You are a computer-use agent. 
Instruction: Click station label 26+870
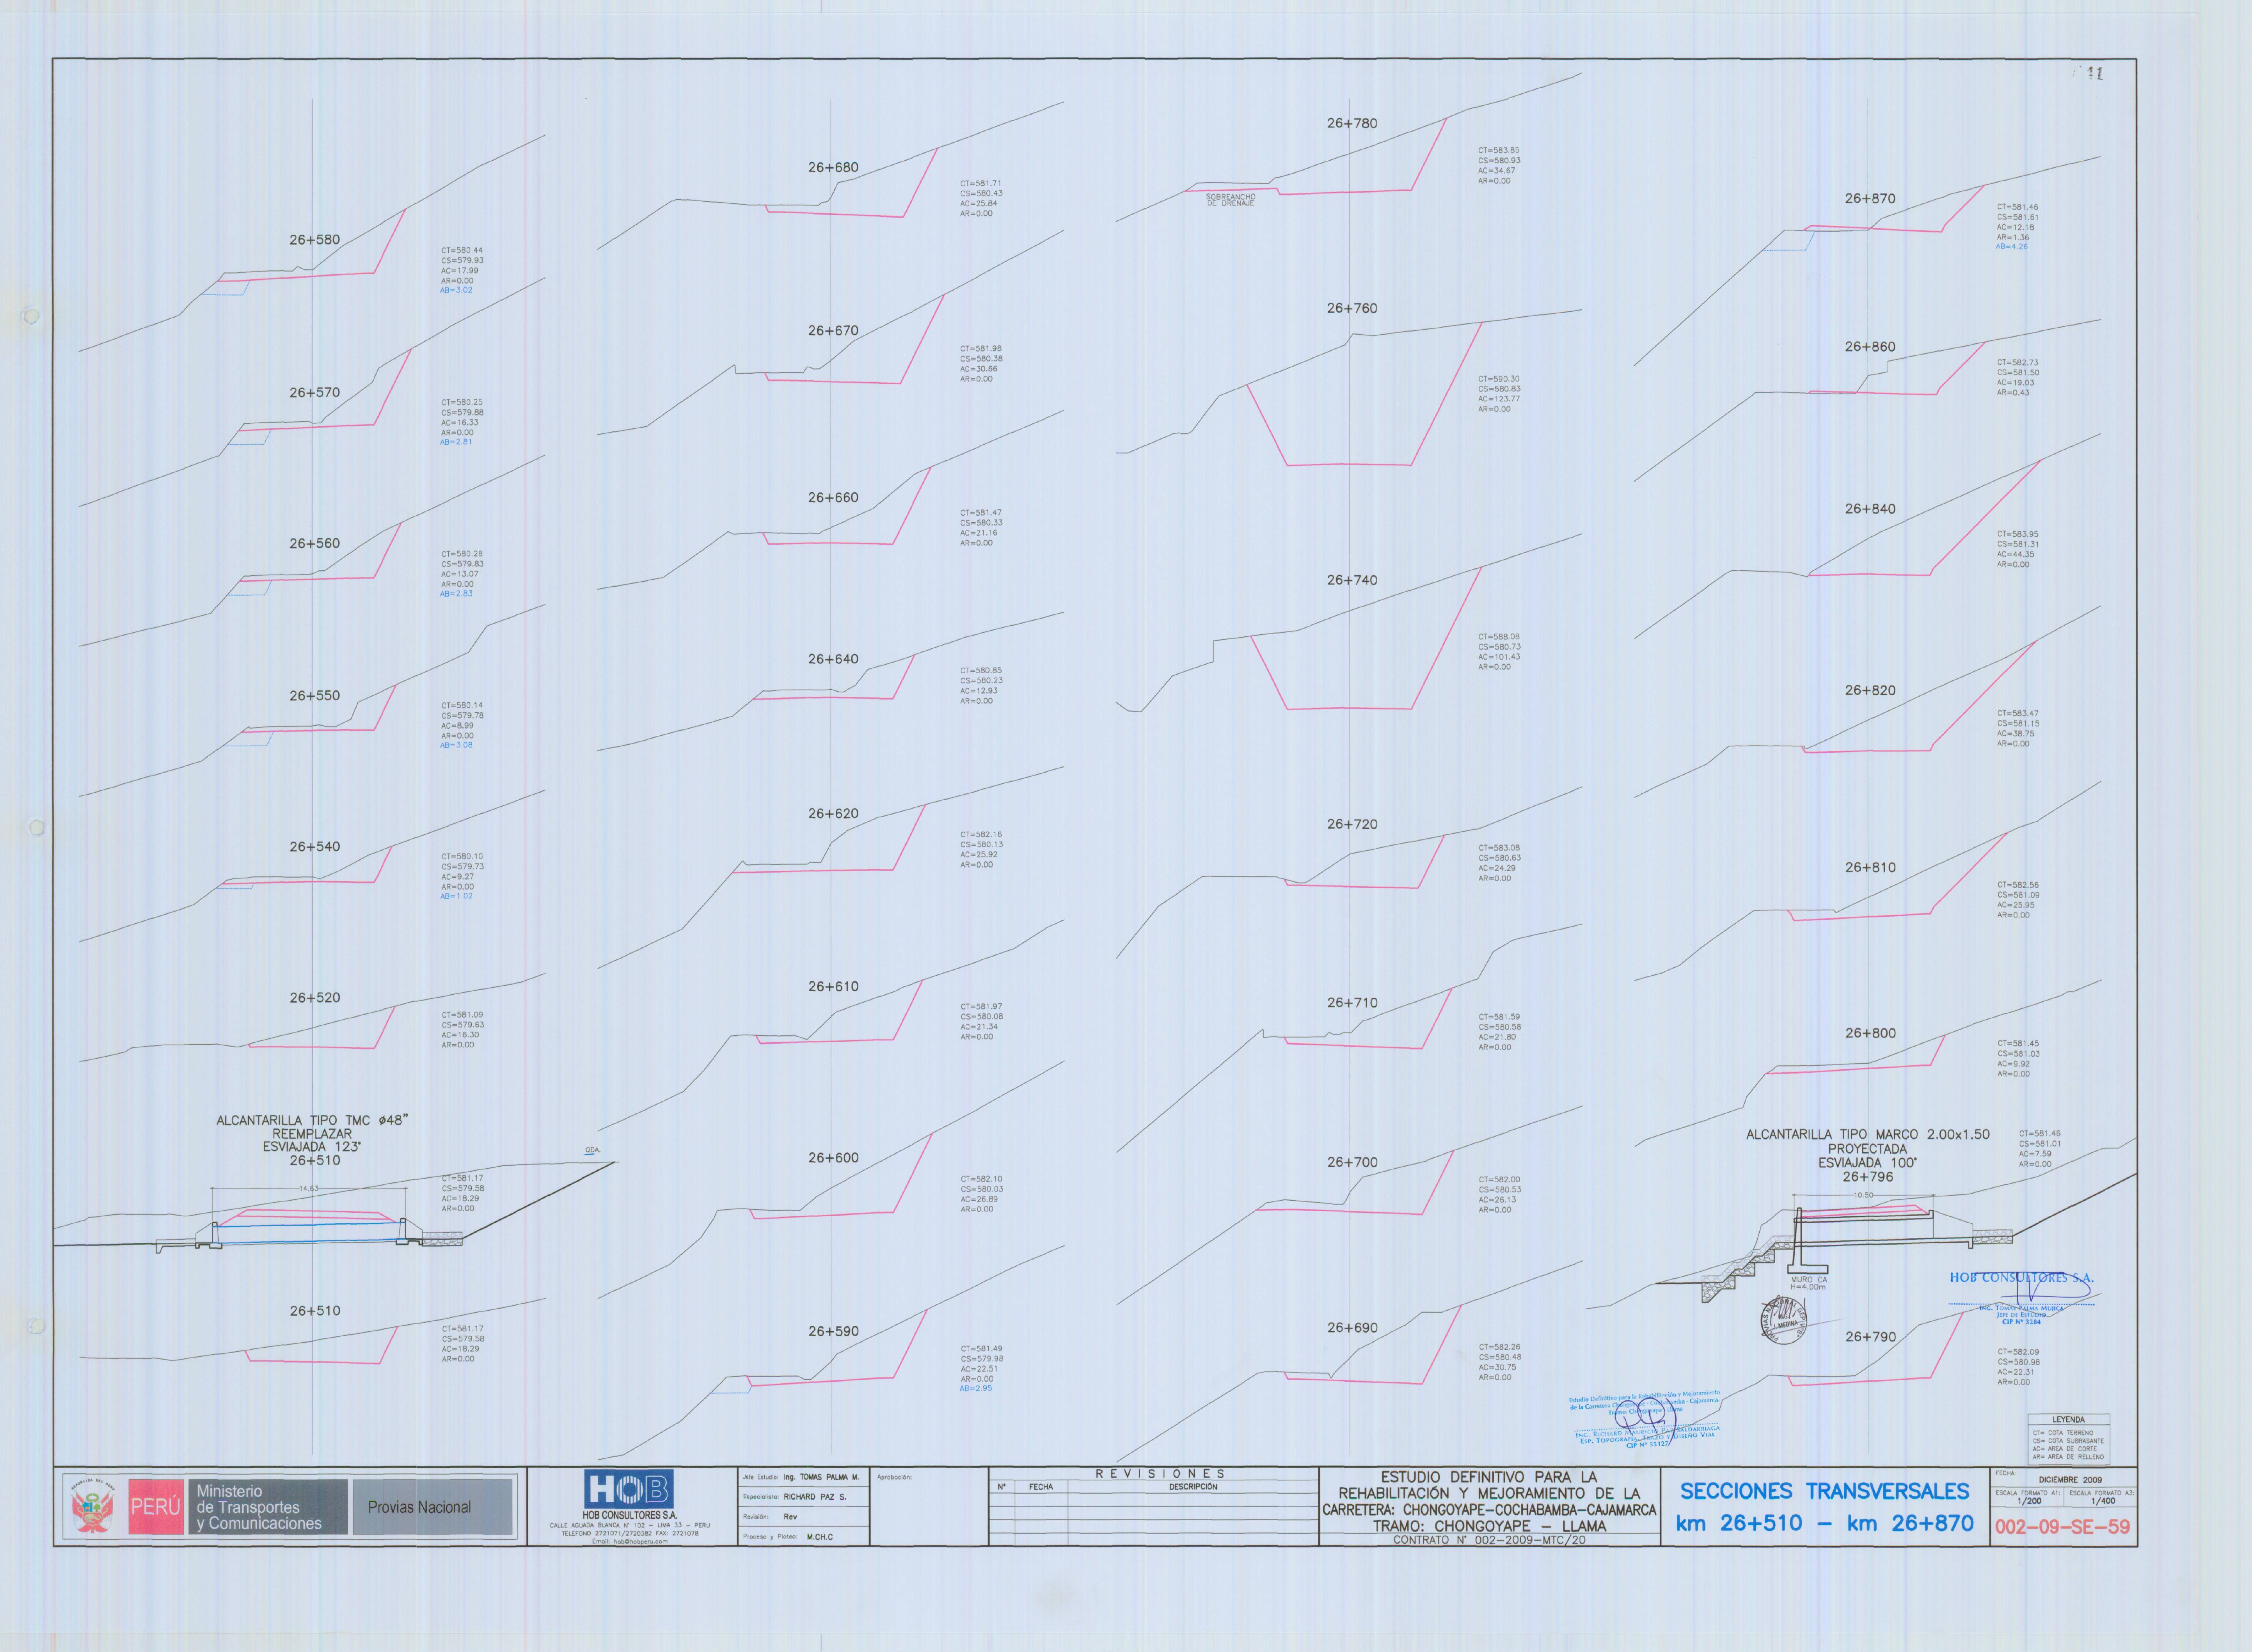[1870, 199]
